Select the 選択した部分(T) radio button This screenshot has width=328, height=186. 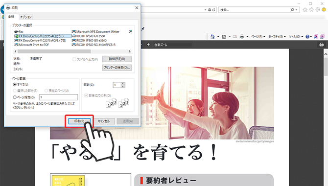(15, 91)
